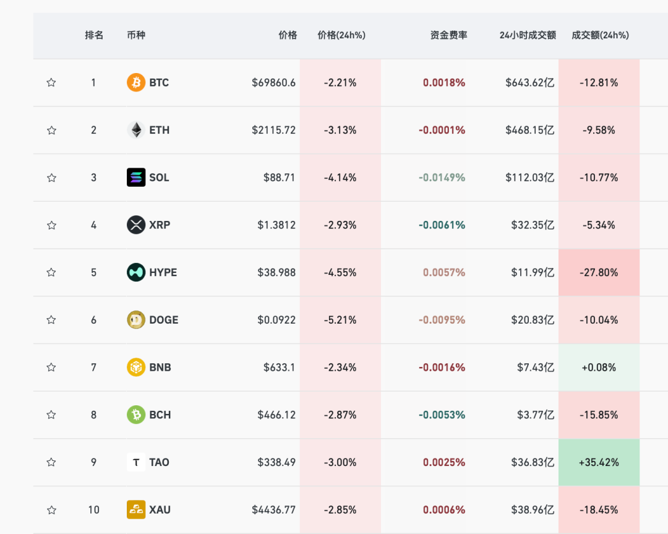Sort by 价格(24h%) column header
This screenshot has width=668, height=534.
point(341,35)
